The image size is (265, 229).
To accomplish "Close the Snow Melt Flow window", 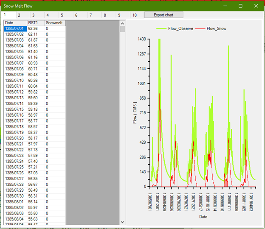I will pyautogui.click(x=256, y=6).
